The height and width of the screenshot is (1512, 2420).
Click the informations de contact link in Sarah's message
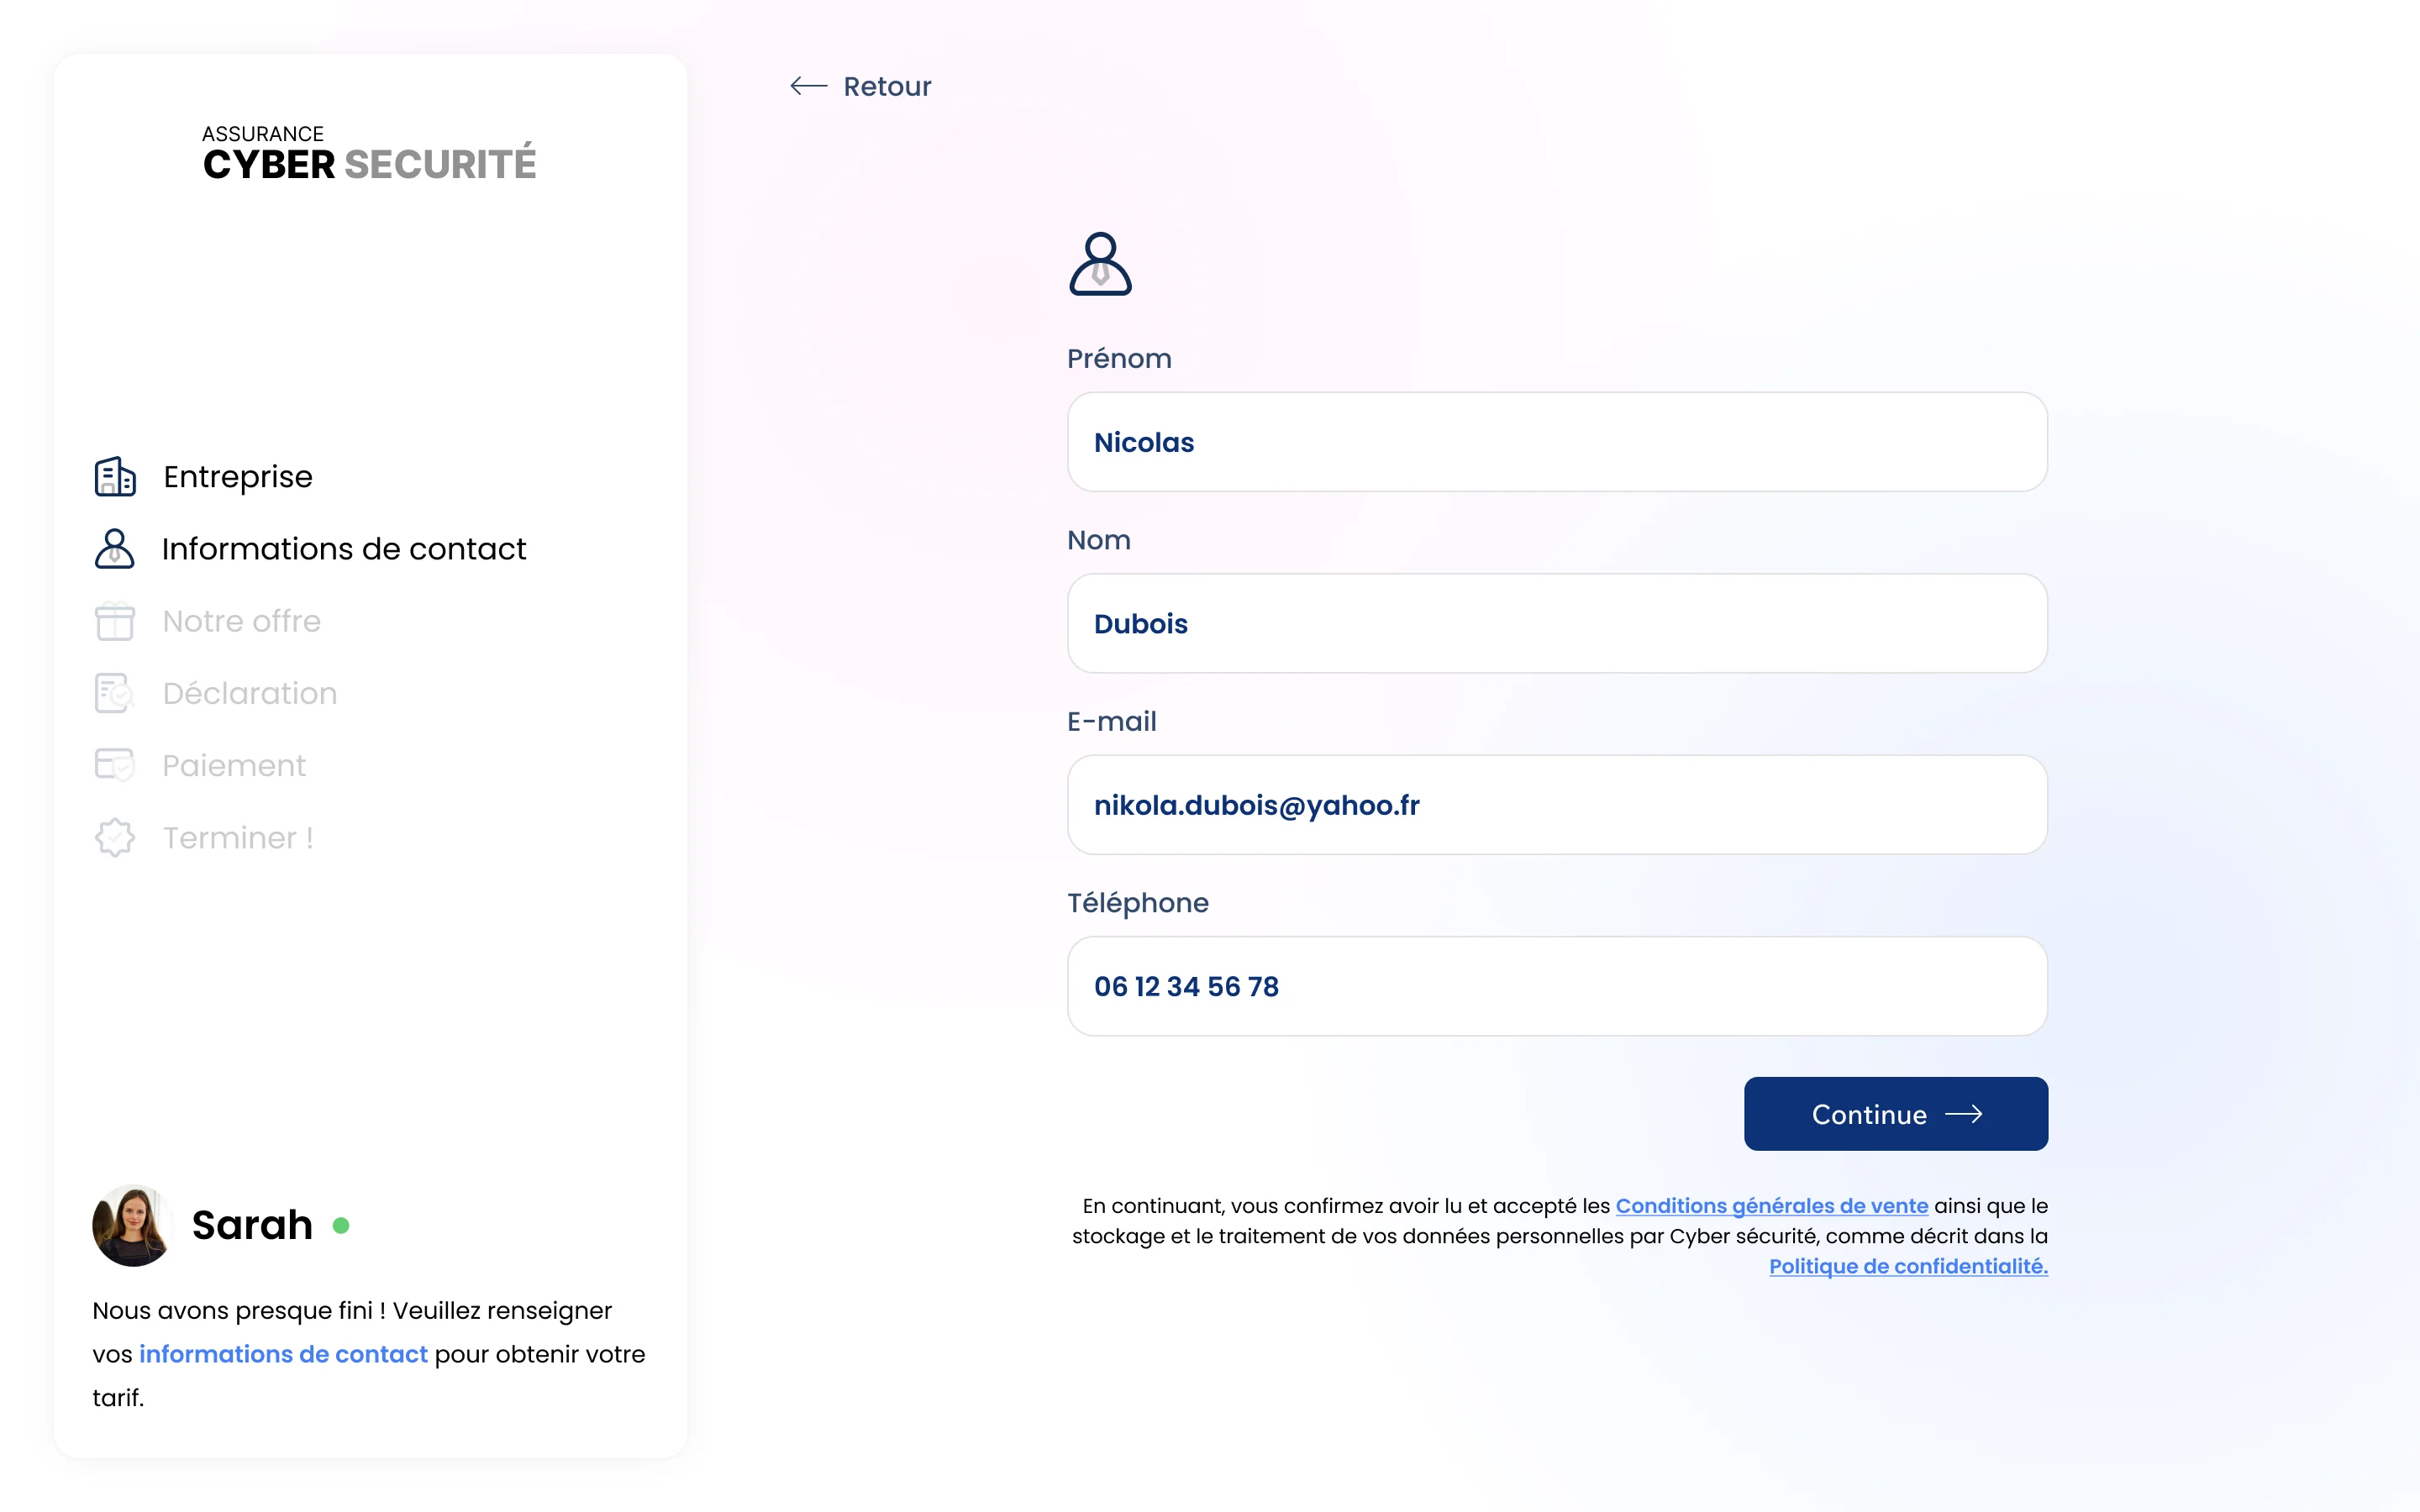point(283,1354)
